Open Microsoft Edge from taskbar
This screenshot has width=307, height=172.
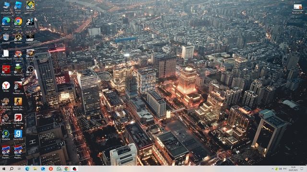[27, 169]
